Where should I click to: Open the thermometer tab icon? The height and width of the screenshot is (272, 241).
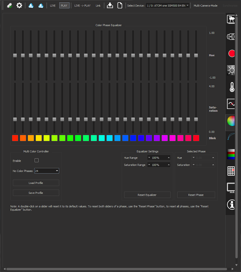pos(231,87)
